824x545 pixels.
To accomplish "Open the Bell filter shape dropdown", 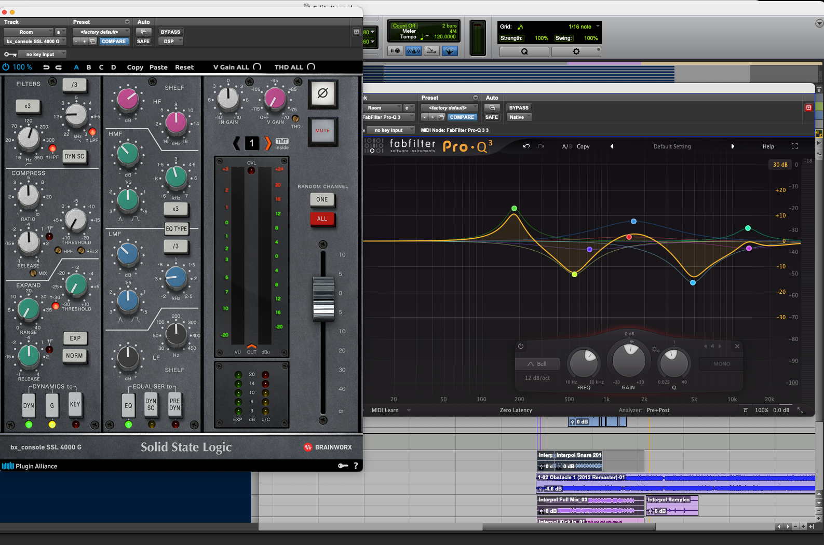I will click(x=537, y=364).
